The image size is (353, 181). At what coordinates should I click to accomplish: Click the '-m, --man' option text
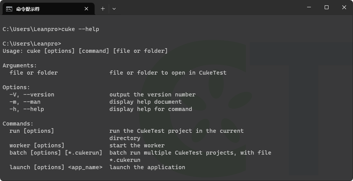click(25, 102)
